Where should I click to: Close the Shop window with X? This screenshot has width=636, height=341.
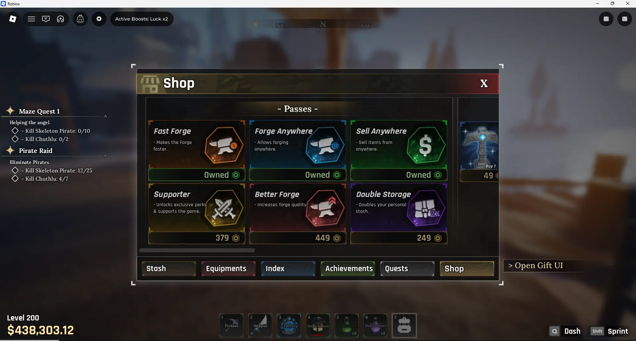pos(484,83)
